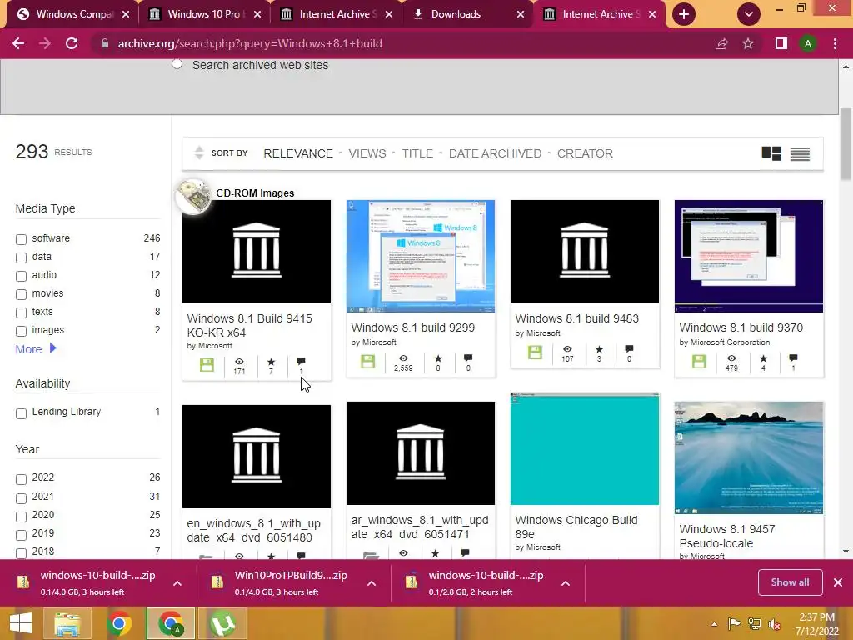Switch to the Downloads tab
Screen dimensions: 853x640
click(x=468, y=14)
